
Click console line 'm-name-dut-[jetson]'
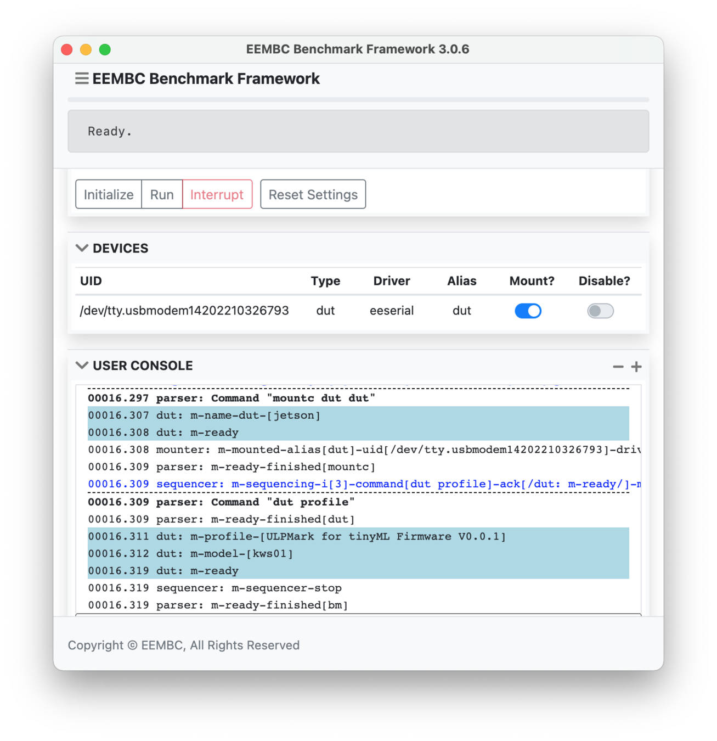tap(358, 415)
